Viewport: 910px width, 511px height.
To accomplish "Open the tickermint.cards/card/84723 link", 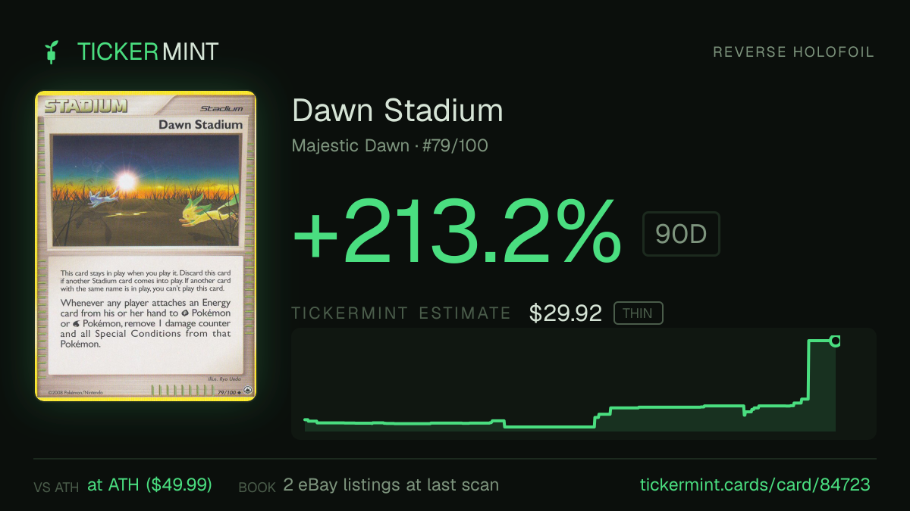I will tap(755, 485).
